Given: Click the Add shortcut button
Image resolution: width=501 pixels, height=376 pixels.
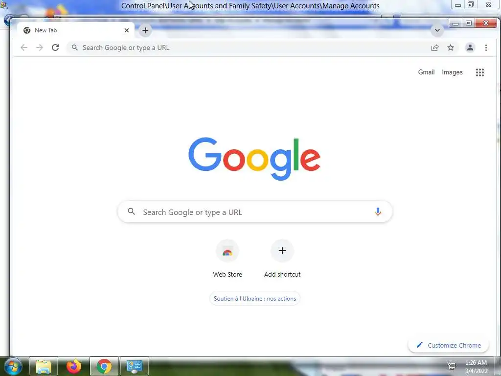Looking at the screenshot, I should (282, 259).
